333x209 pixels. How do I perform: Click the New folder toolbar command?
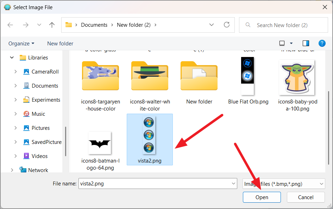pyautogui.click(x=60, y=43)
